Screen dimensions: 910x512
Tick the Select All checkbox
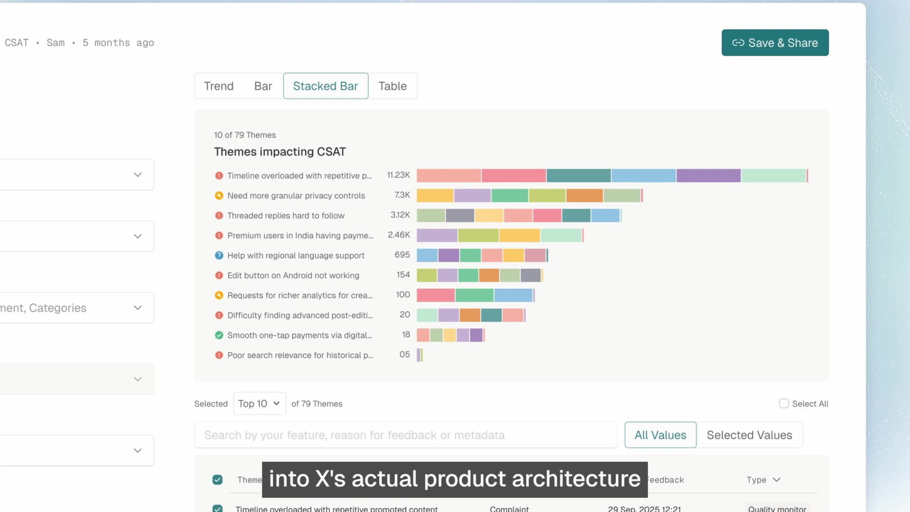click(x=784, y=403)
